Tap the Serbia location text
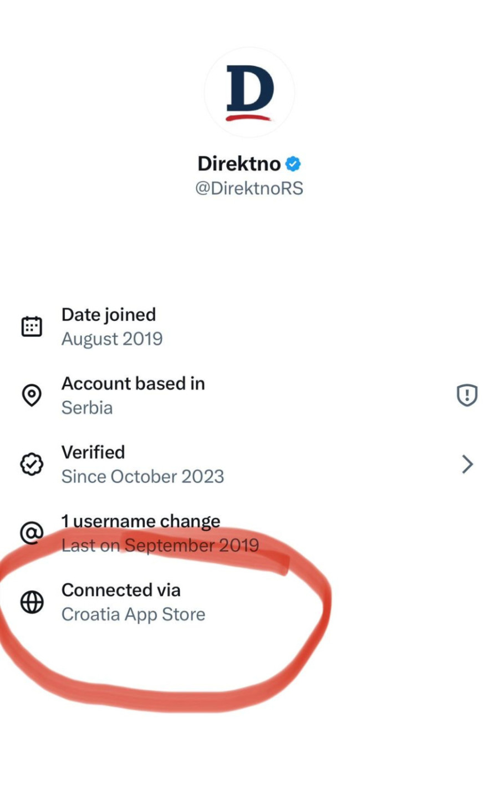The height and width of the screenshot is (805, 499). [x=87, y=407]
